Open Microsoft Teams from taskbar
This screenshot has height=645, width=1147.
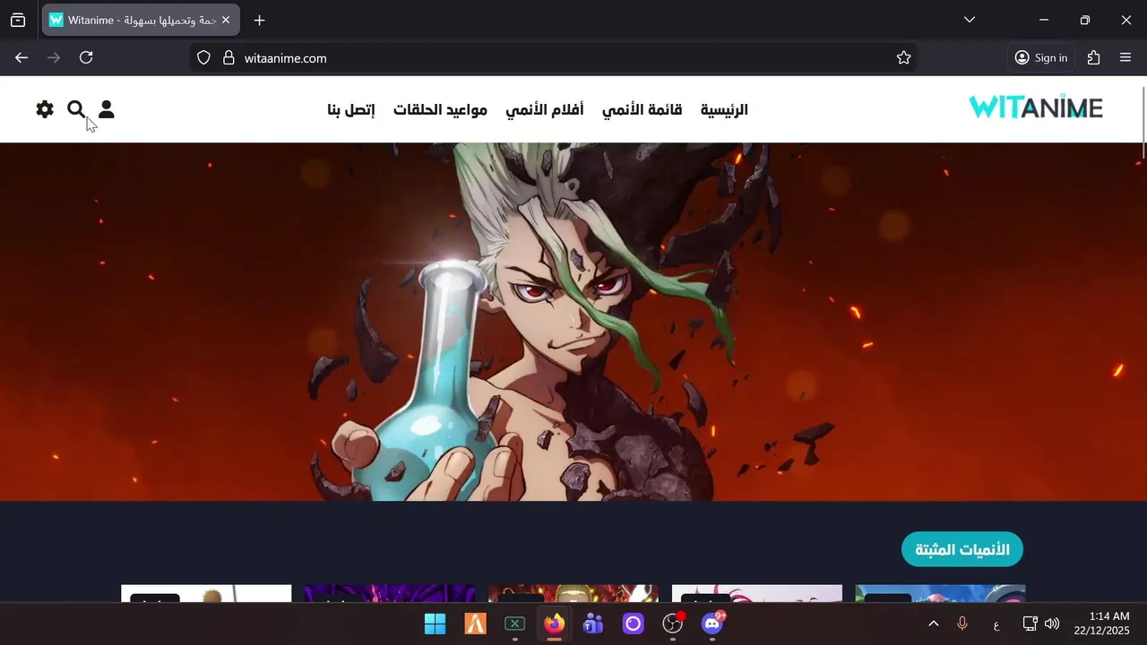(x=593, y=623)
